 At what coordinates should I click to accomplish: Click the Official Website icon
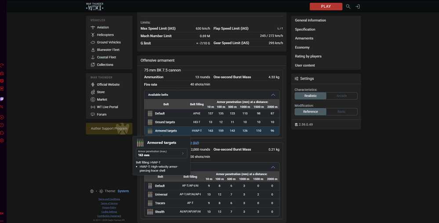[x=93, y=84]
